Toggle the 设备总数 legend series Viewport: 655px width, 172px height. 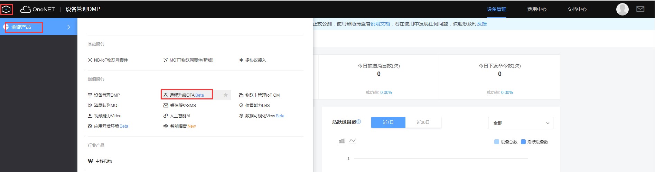[506, 142]
